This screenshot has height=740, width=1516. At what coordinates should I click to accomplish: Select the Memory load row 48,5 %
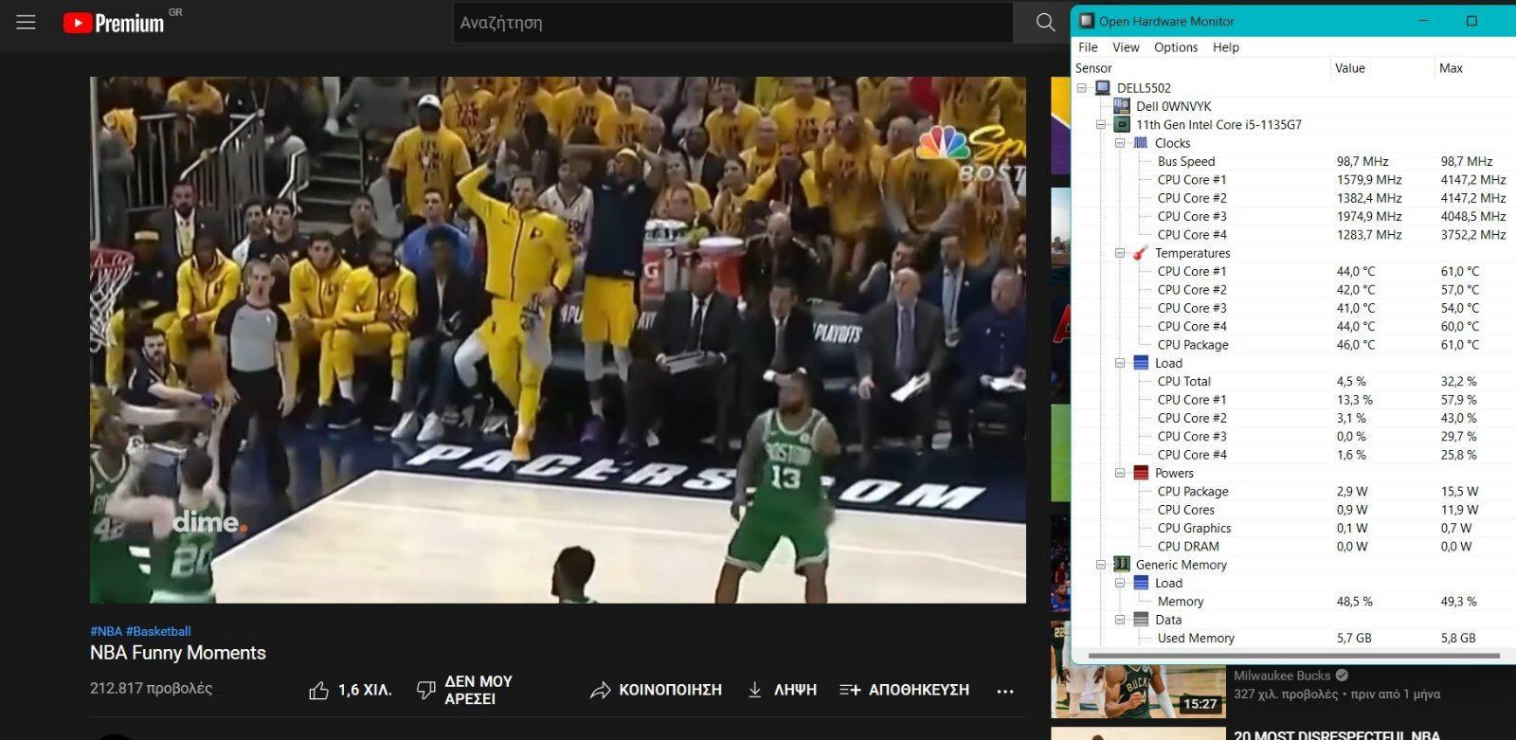1293,602
